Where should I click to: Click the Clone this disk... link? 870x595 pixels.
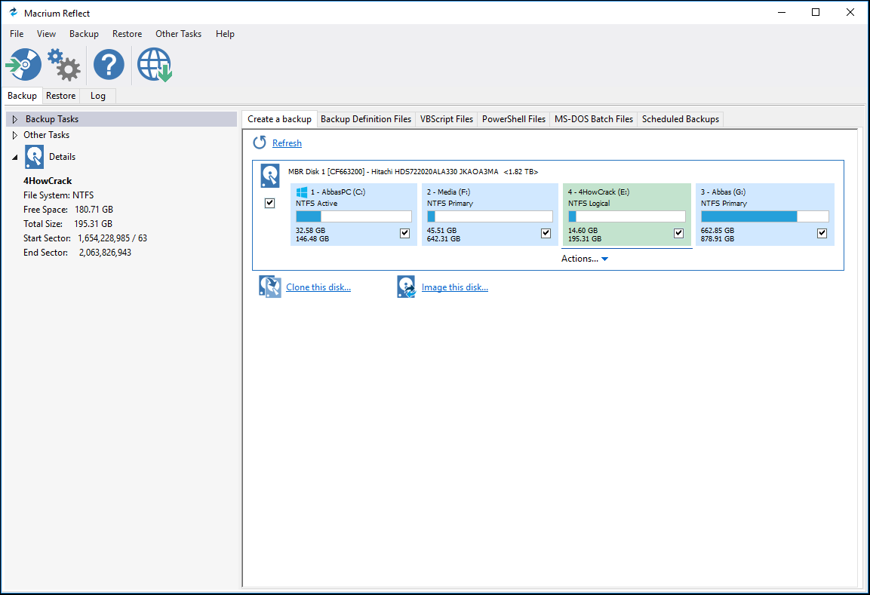tap(318, 287)
